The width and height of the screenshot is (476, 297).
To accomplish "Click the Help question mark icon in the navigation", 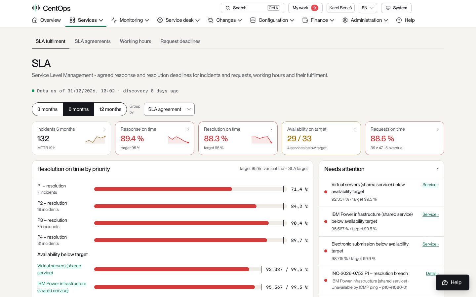I will point(399,20).
